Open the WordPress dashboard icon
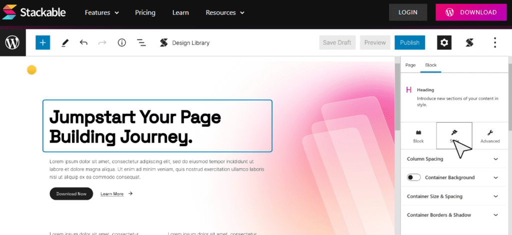Screen dimensions: 512x235 click(x=12, y=43)
